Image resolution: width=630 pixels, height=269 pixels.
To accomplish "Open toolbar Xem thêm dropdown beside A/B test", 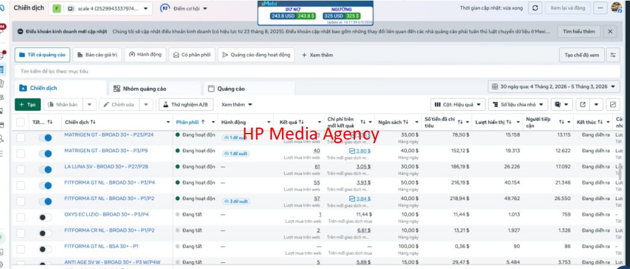I will click(x=236, y=105).
